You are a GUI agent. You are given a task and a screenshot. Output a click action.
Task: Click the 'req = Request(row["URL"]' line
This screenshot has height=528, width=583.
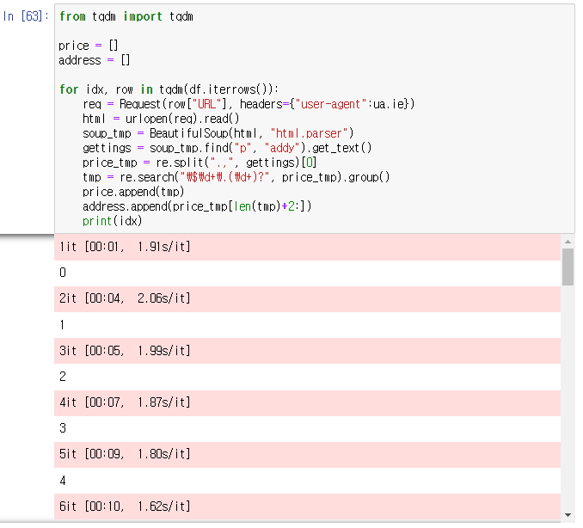249,104
